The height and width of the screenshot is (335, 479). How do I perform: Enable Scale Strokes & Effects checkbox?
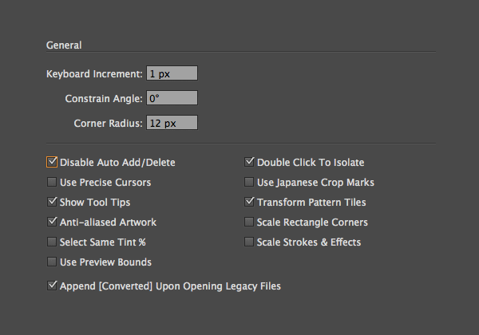coord(250,242)
